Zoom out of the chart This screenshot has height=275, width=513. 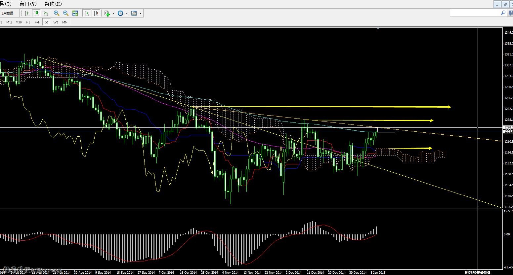click(x=66, y=13)
